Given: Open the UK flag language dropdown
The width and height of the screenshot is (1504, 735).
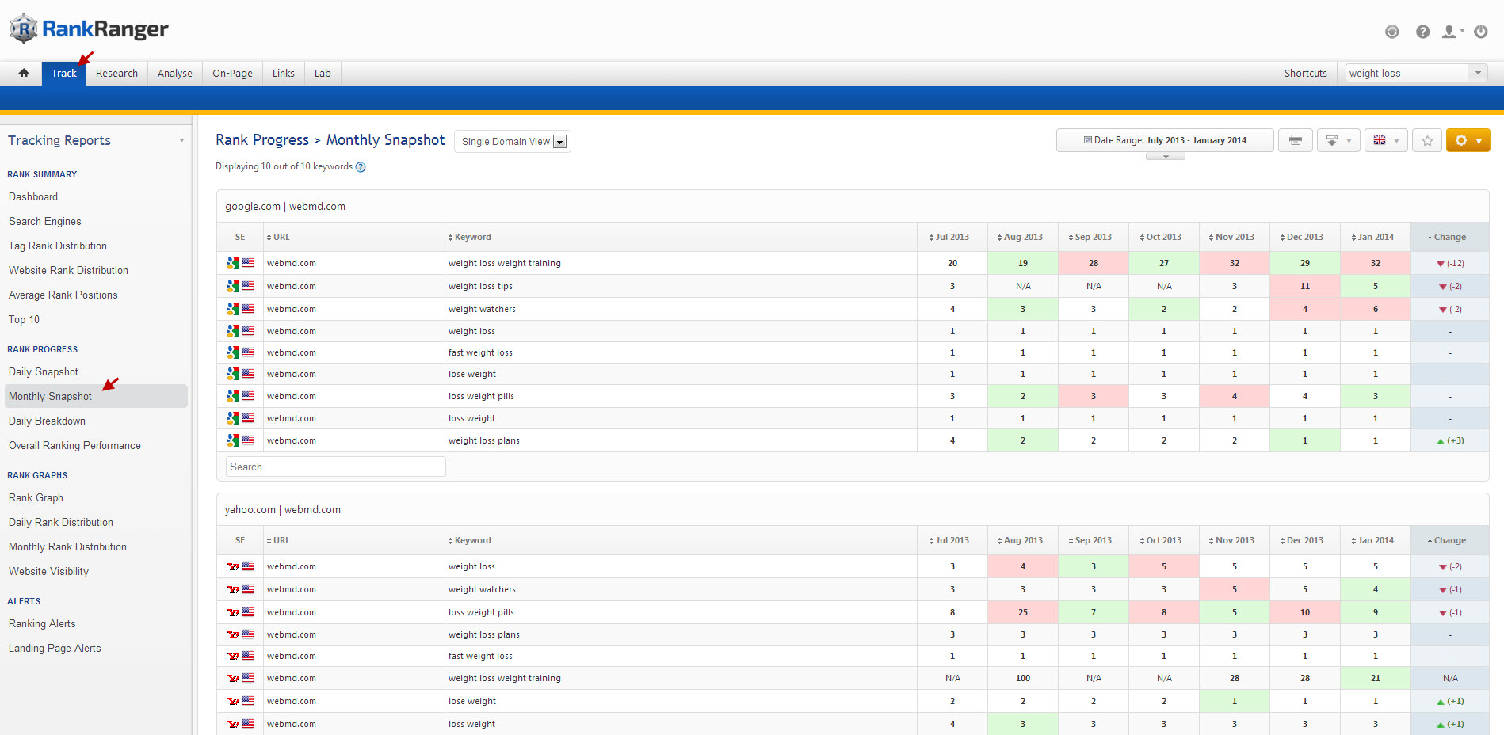Looking at the screenshot, I should point(1386,140).
